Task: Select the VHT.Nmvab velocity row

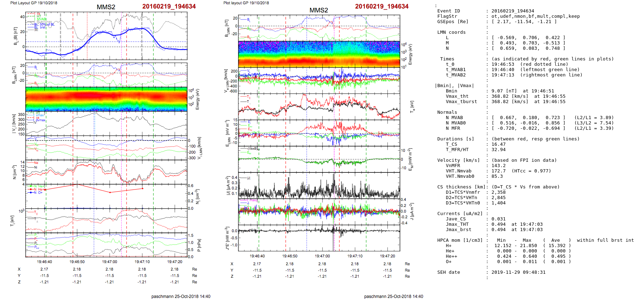Action: [498, 171]
